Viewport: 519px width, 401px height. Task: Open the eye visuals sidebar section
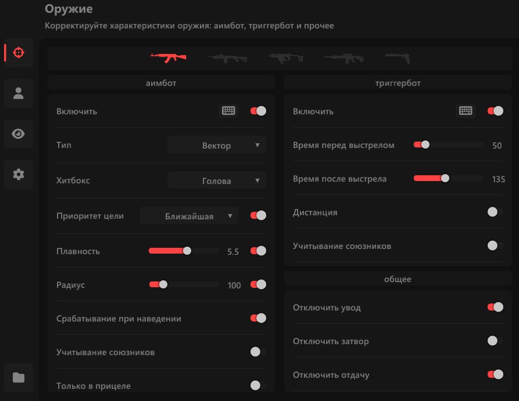pos(19,134)
